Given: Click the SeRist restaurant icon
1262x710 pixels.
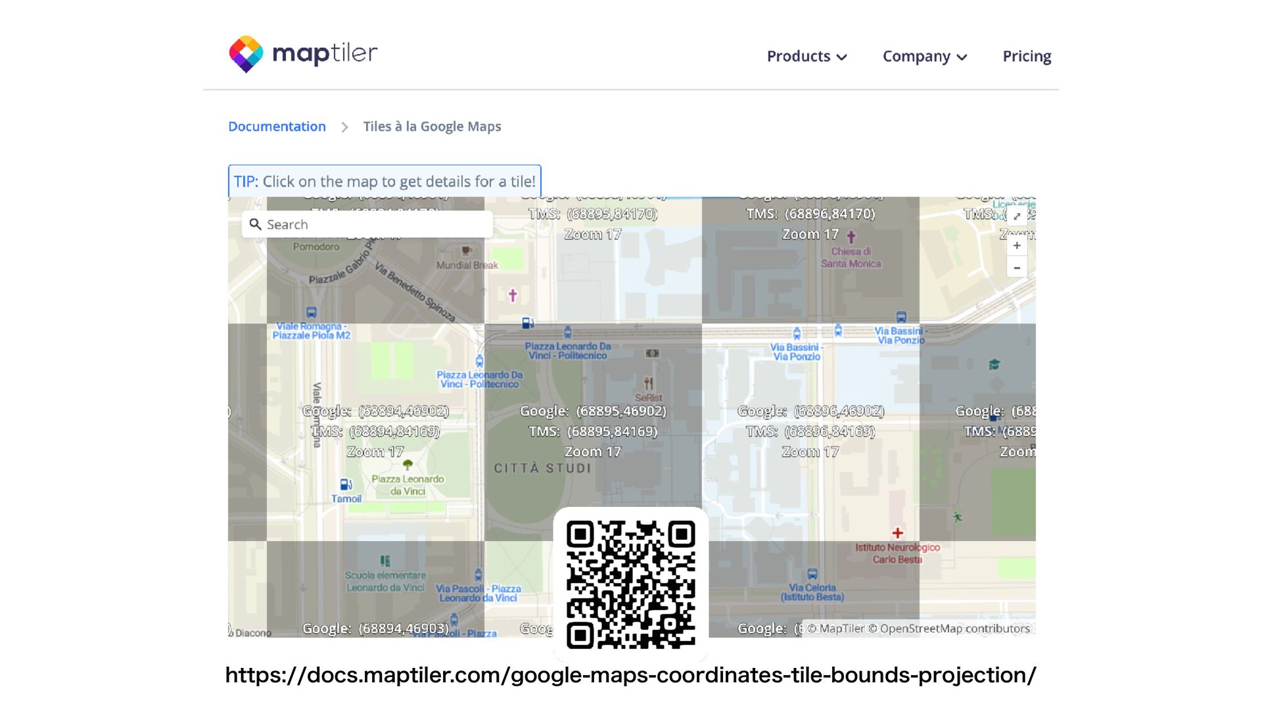Looking at the screenshot, I should [649, 383].
